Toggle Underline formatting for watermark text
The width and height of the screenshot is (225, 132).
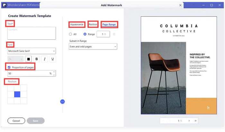pos(53,59)
